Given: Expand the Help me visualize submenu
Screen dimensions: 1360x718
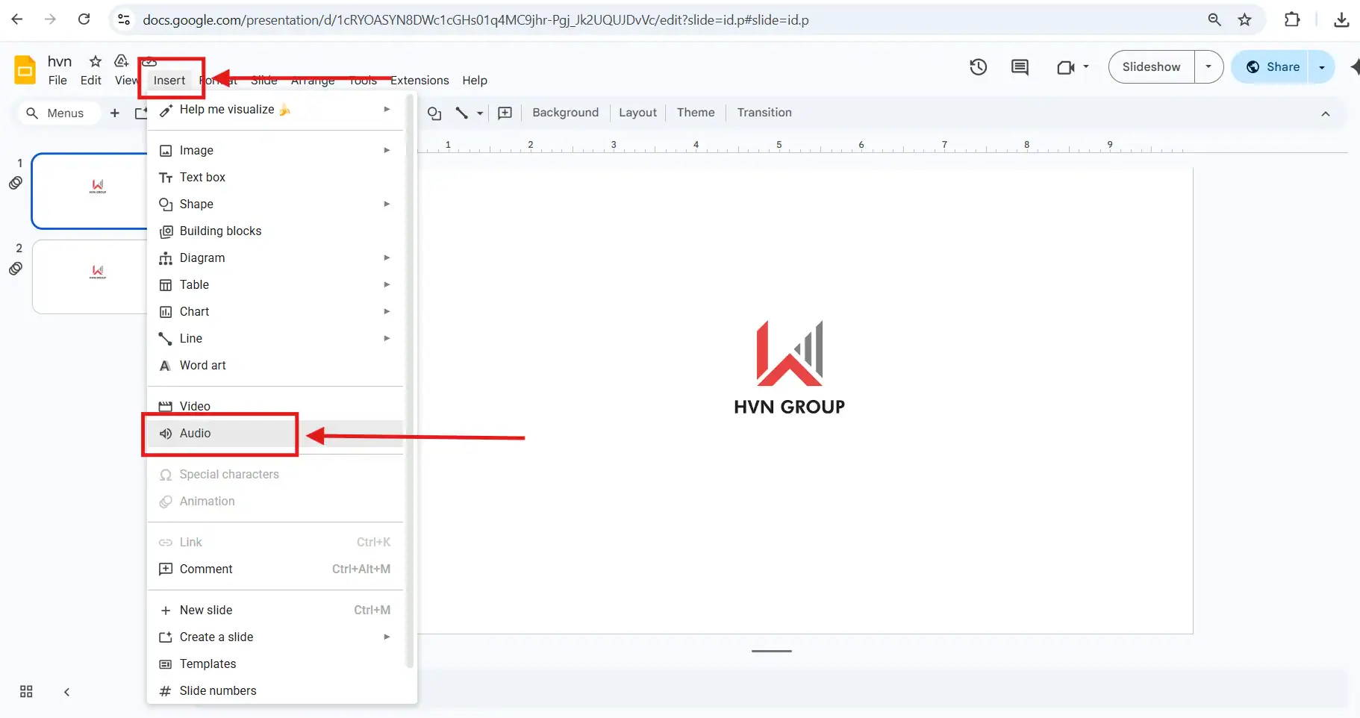Looking at the screenshot, I should click(387, 109).
